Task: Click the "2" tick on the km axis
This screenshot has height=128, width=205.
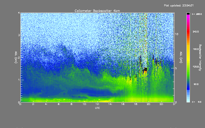Action: [19, 58]
